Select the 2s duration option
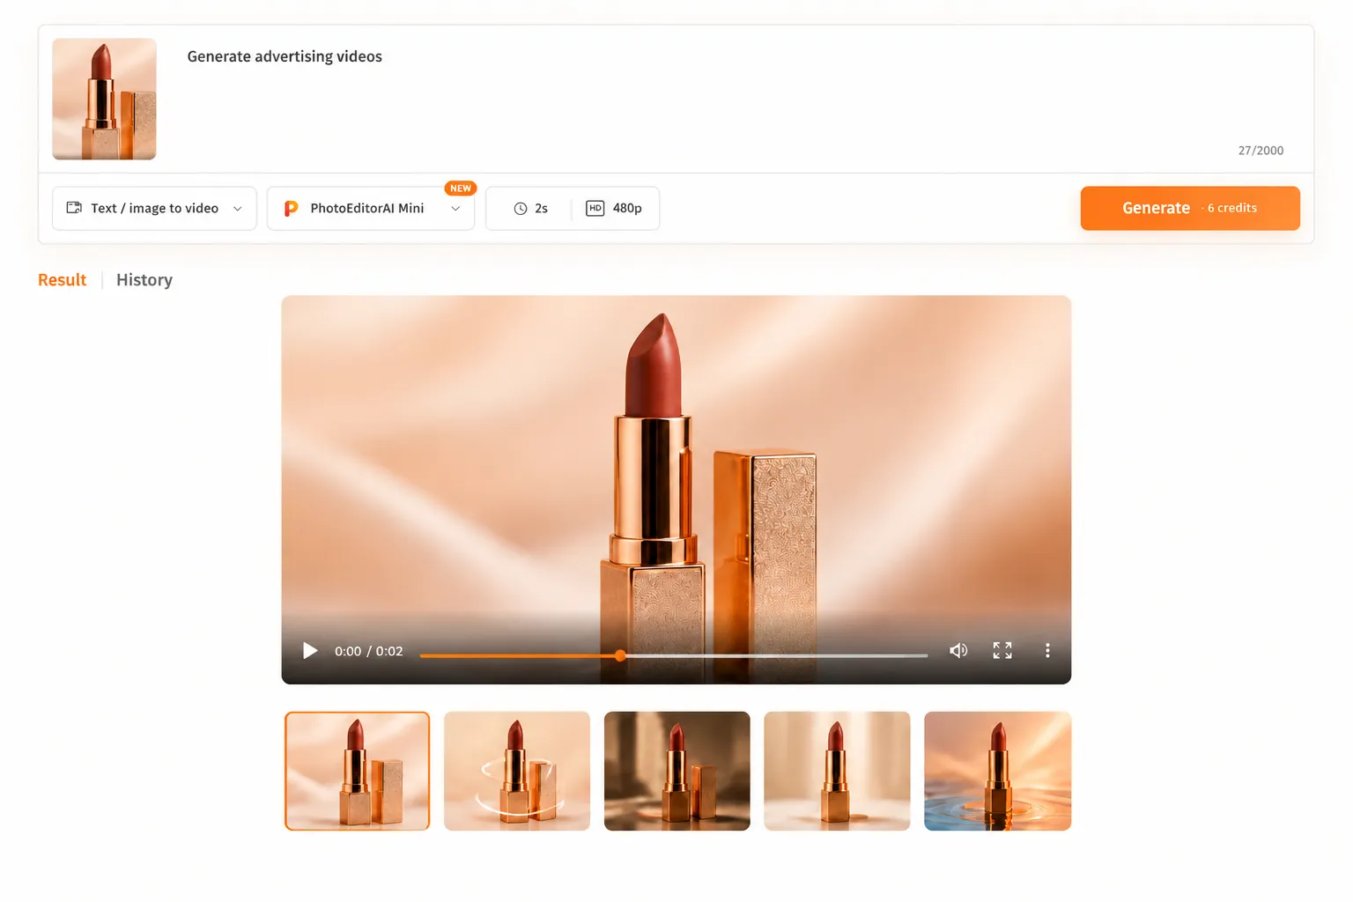 530,208
